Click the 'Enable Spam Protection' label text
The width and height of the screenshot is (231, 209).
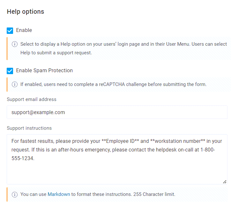44,71
